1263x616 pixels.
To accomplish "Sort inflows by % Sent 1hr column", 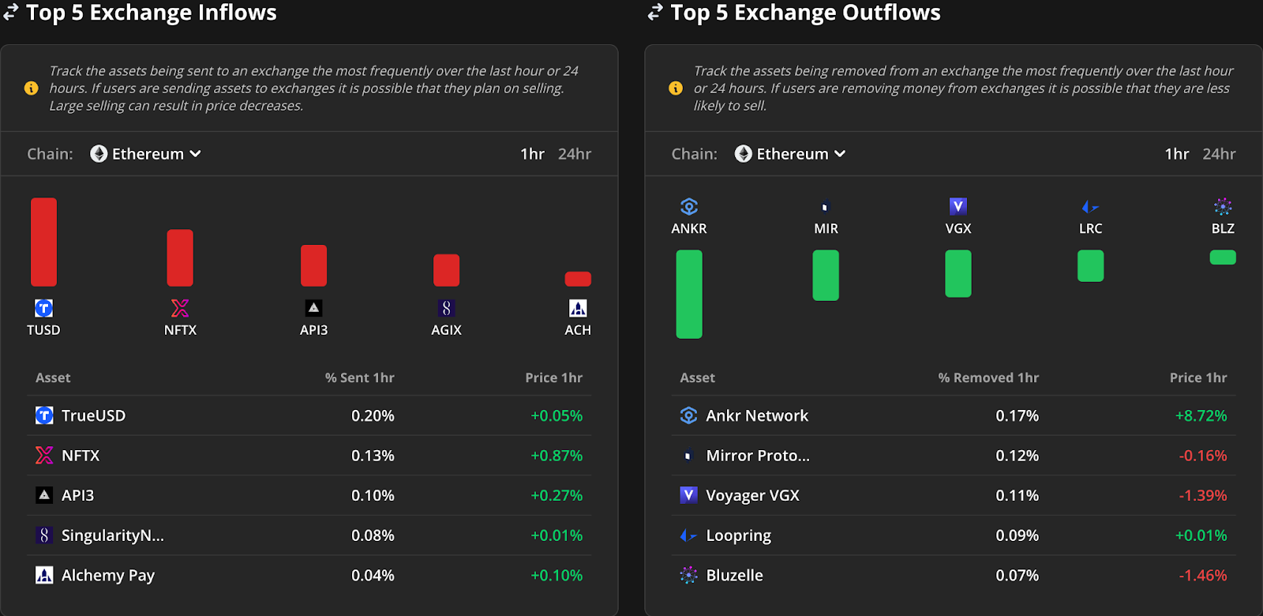I will click(x=359, y=377).
